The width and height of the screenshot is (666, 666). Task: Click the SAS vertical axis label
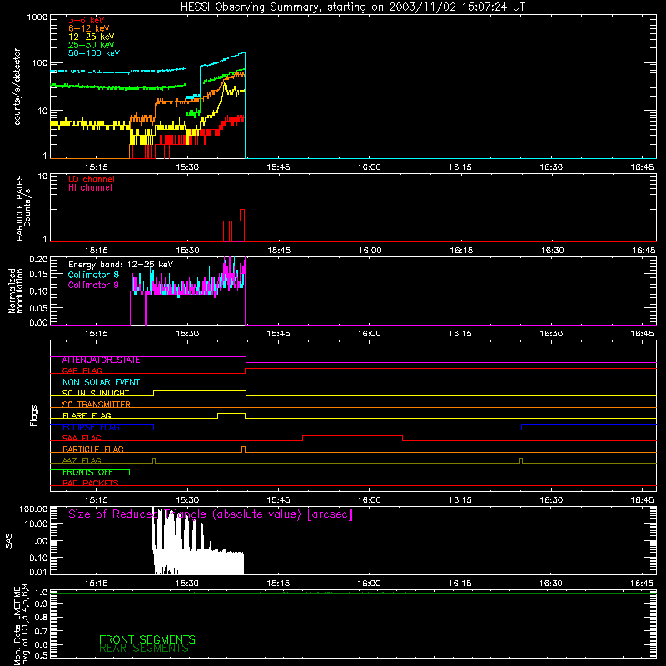point(9,541)
